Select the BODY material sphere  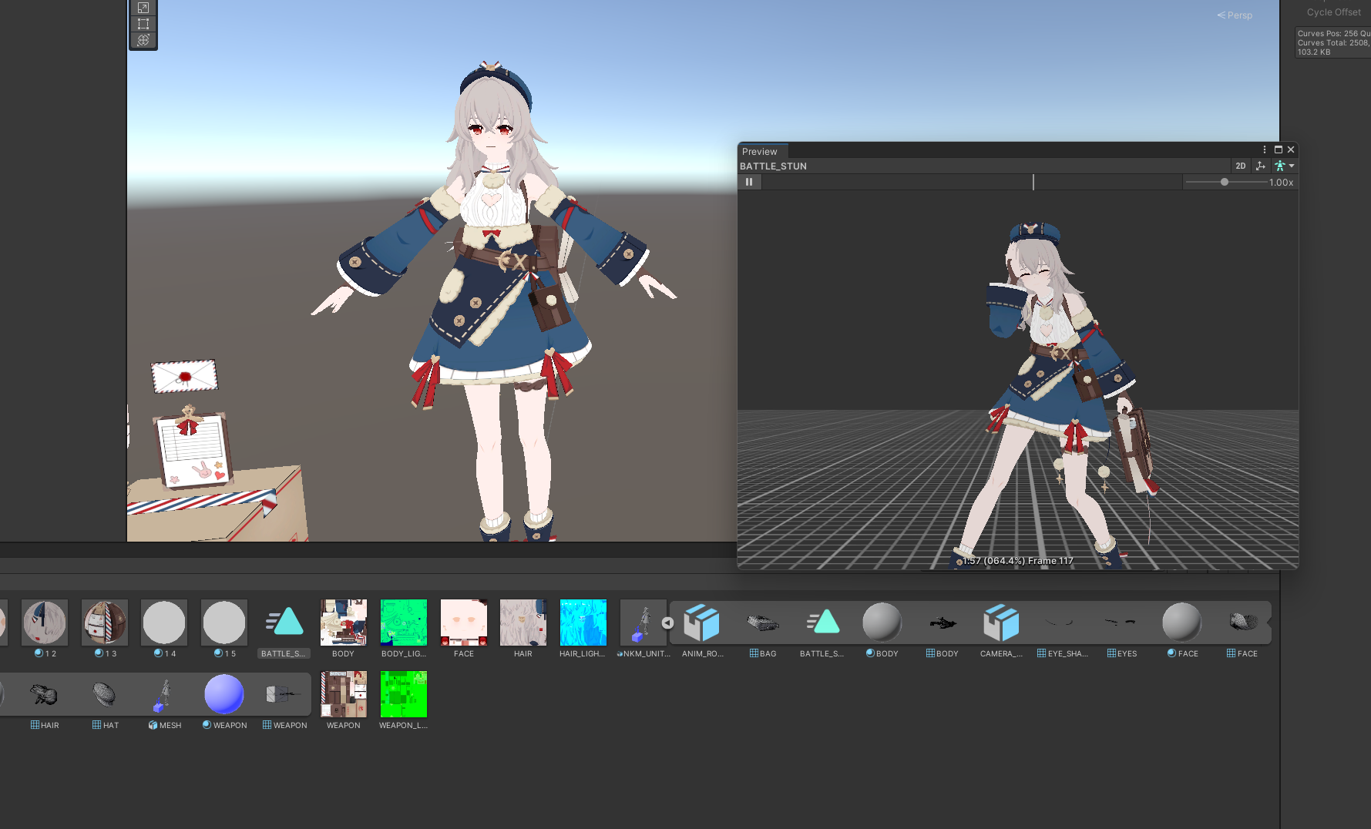coord(882,623)
